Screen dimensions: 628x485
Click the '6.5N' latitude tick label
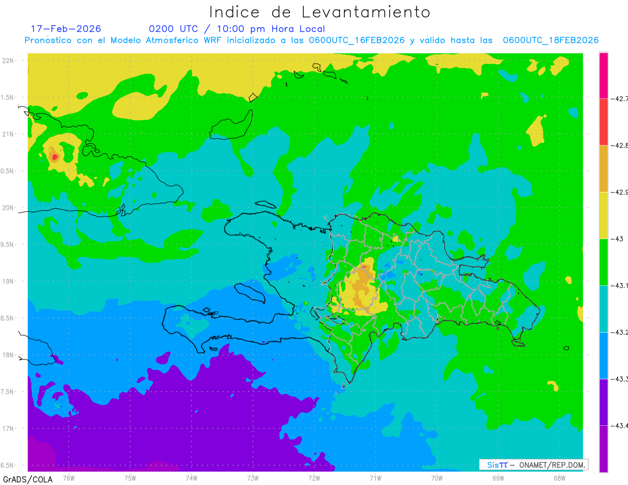8,465
